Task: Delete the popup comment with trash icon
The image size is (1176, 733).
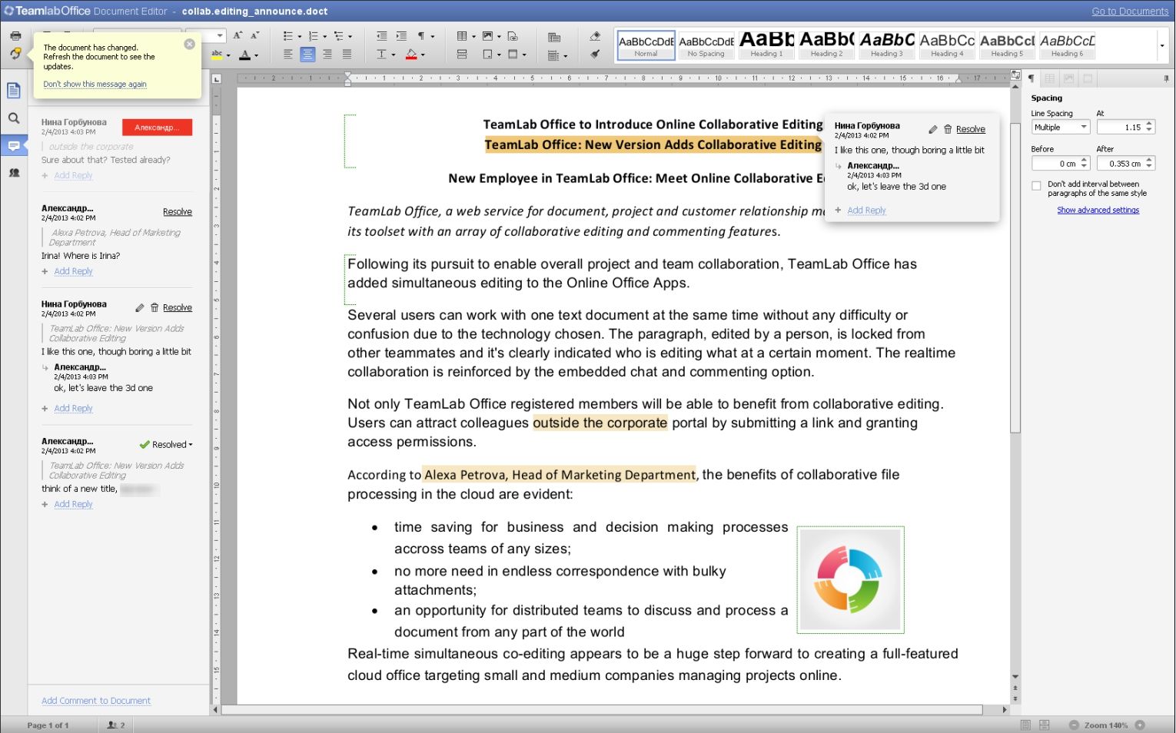Action: (x=948, y=129)
